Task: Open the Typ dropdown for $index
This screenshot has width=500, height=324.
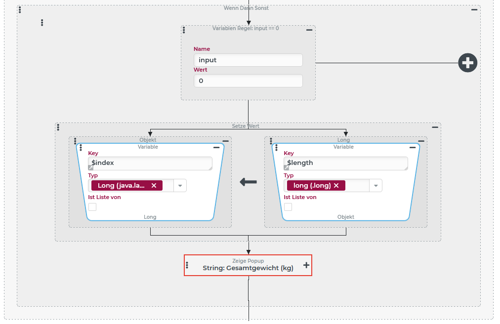Action: [x=180, y=186]
